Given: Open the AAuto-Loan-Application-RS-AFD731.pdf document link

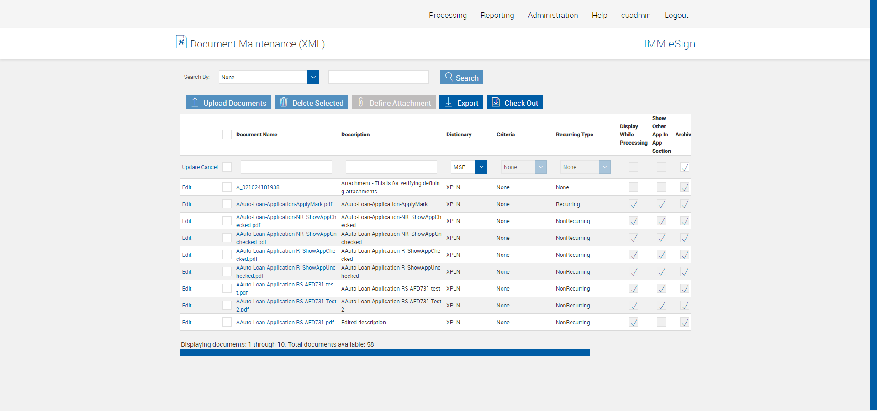Looking at the screenshot, I should pyautogui.click(x=285, y=323).
